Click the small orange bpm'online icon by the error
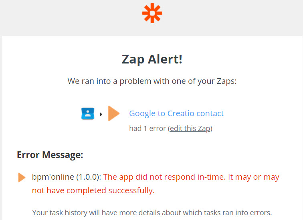This screenshot has width=303, height=220. 22,177
